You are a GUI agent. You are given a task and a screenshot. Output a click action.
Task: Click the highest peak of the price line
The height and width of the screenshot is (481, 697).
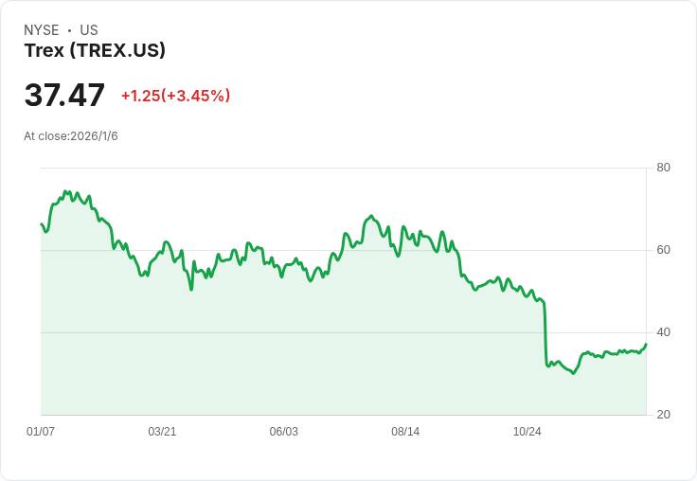pos(64,191)
